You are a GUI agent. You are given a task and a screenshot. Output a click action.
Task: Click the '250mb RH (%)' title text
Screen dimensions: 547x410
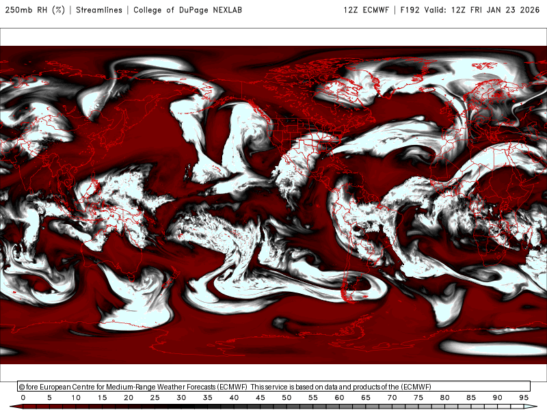pyautogui.click(x=35, y=10)
